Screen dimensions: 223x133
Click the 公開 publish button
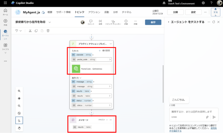(175, 12)
